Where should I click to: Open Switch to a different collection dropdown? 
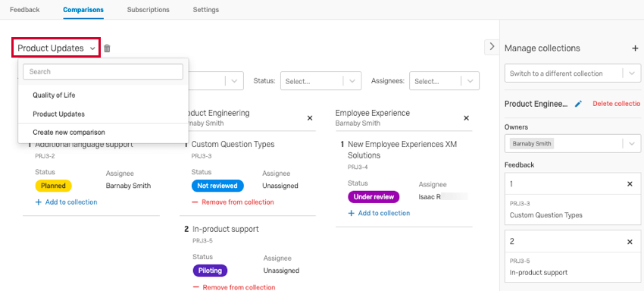(x=573, y=74)
